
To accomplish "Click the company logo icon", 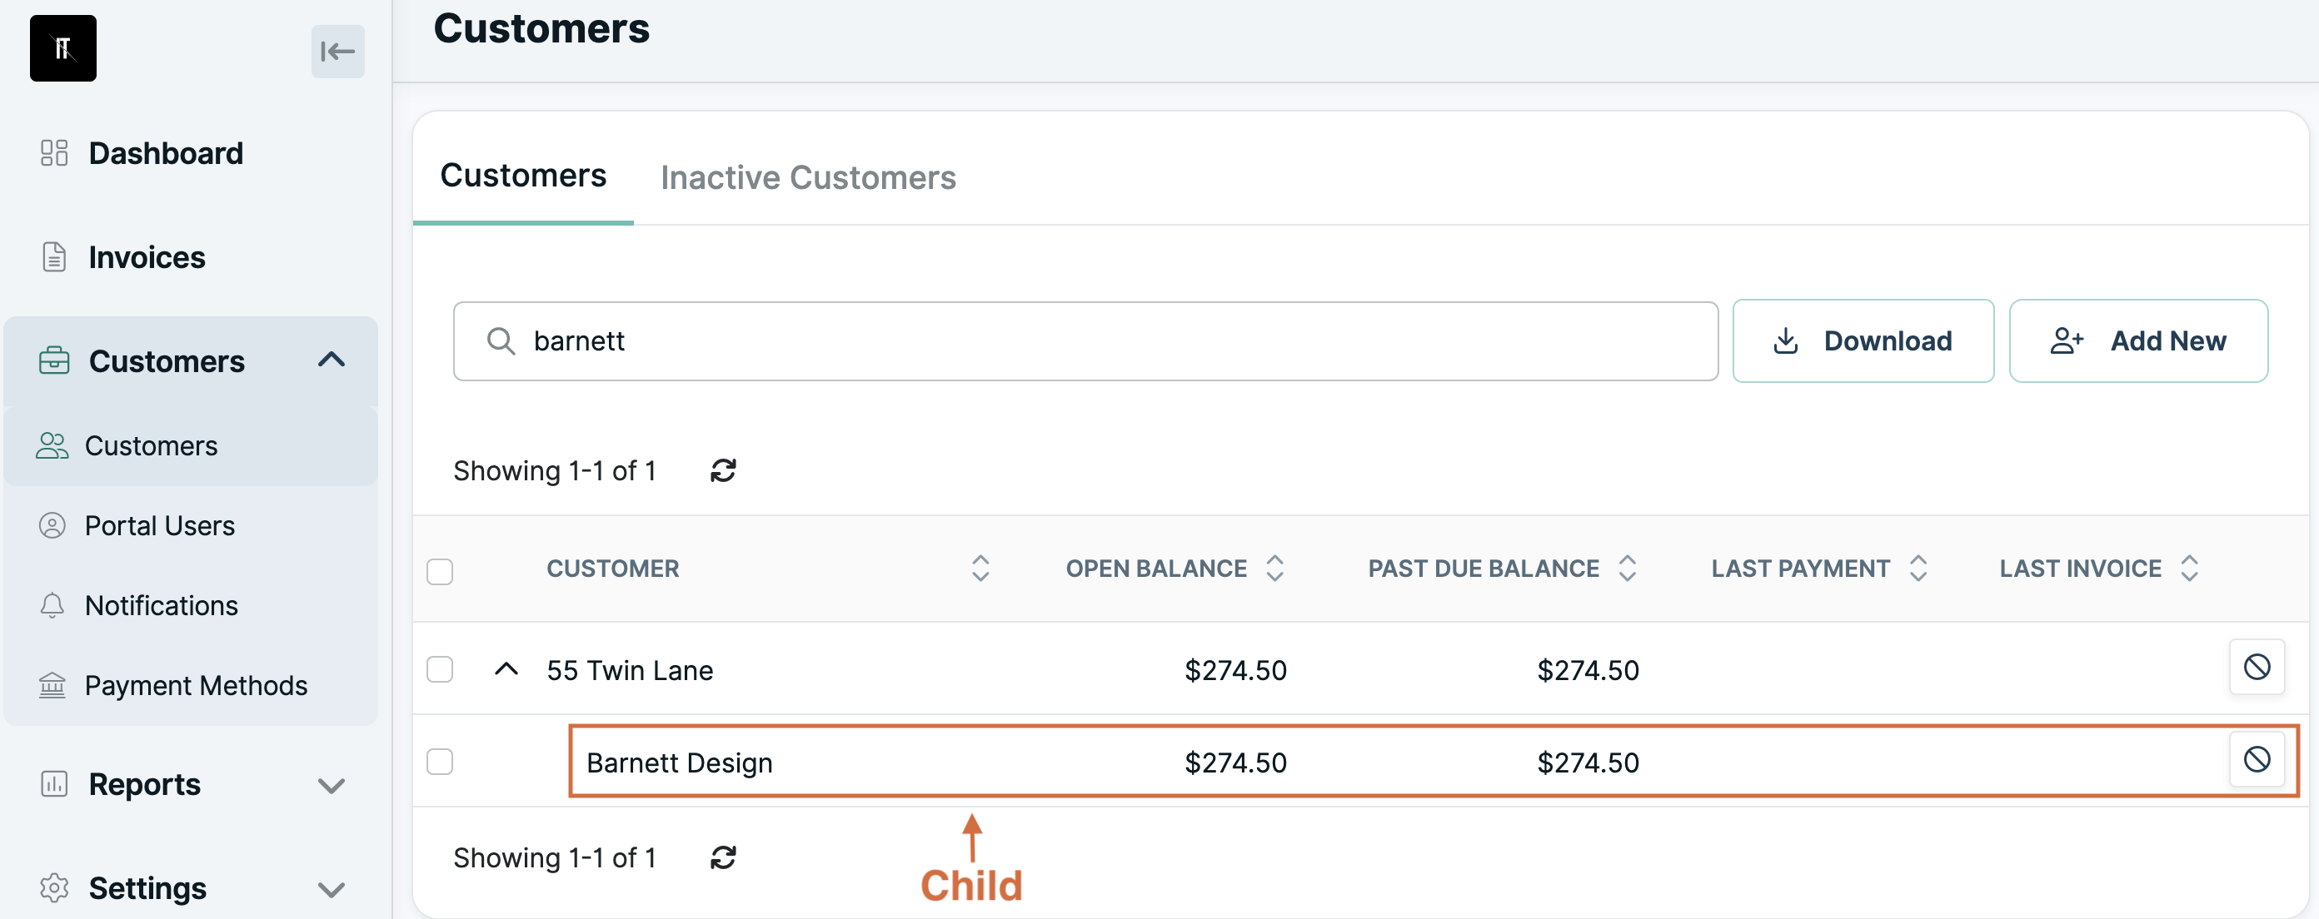I will (x=63, y=48).
